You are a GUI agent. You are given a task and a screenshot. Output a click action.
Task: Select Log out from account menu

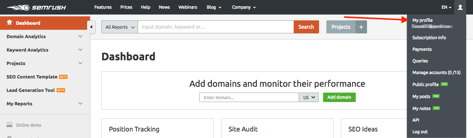(x=420, y=131)
